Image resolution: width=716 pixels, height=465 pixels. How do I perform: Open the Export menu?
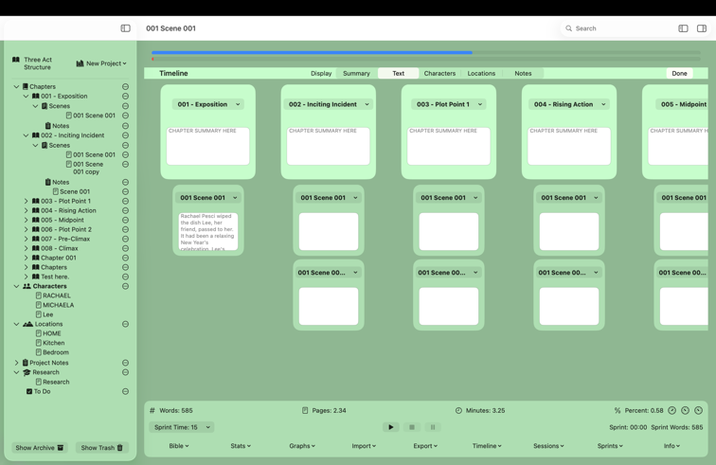[x=424, y=446]
